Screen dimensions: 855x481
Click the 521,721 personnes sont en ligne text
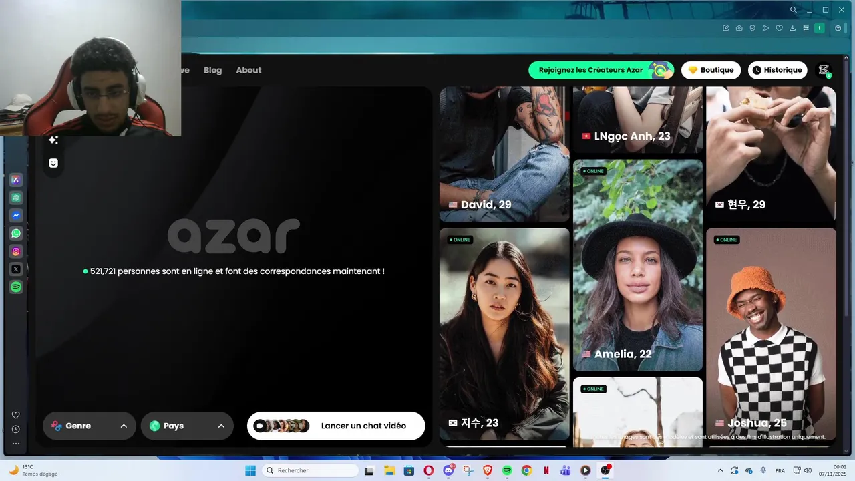tap(234, 271)
